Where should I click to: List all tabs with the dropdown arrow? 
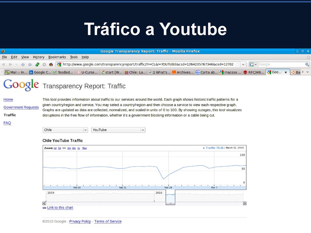pos(307,72)
